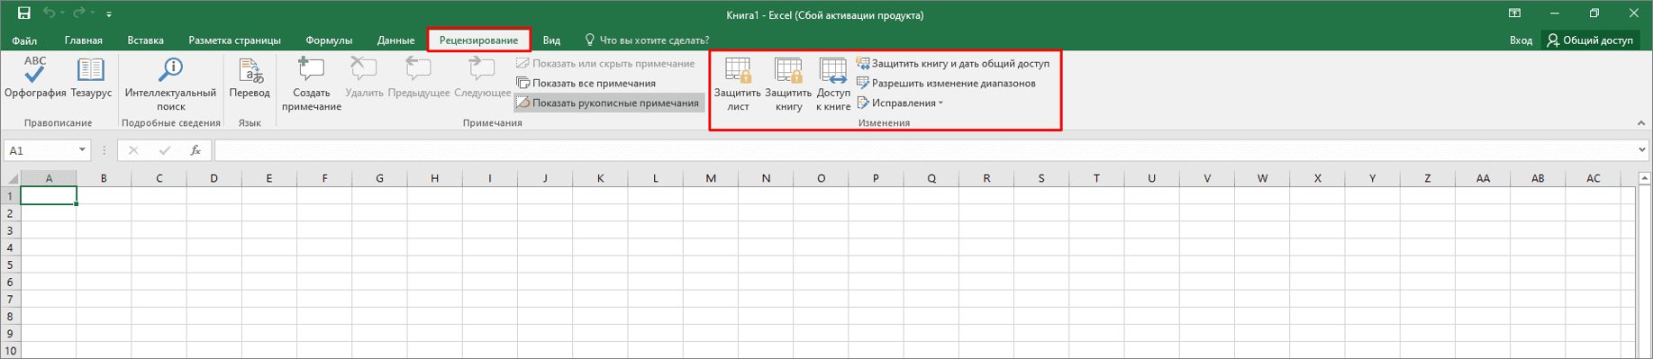Click the Insert Function fx button

pos(195,150)
